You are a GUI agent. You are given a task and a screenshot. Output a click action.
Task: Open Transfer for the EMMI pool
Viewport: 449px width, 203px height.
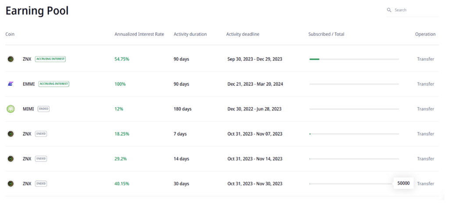click(425, 84)
